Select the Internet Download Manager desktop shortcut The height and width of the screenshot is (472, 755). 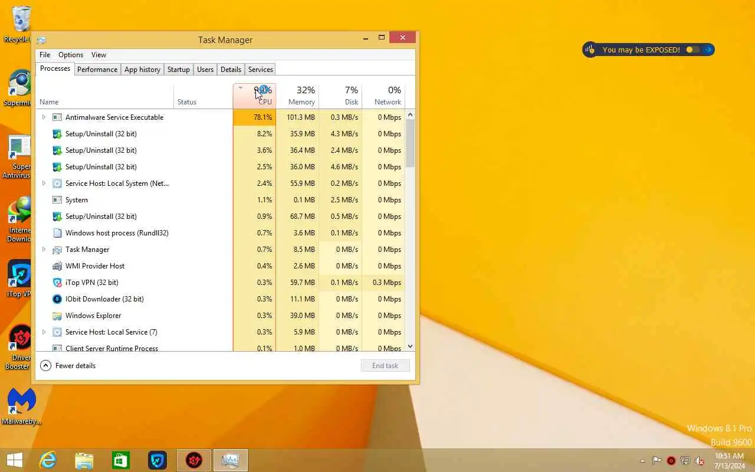[19, 219]
